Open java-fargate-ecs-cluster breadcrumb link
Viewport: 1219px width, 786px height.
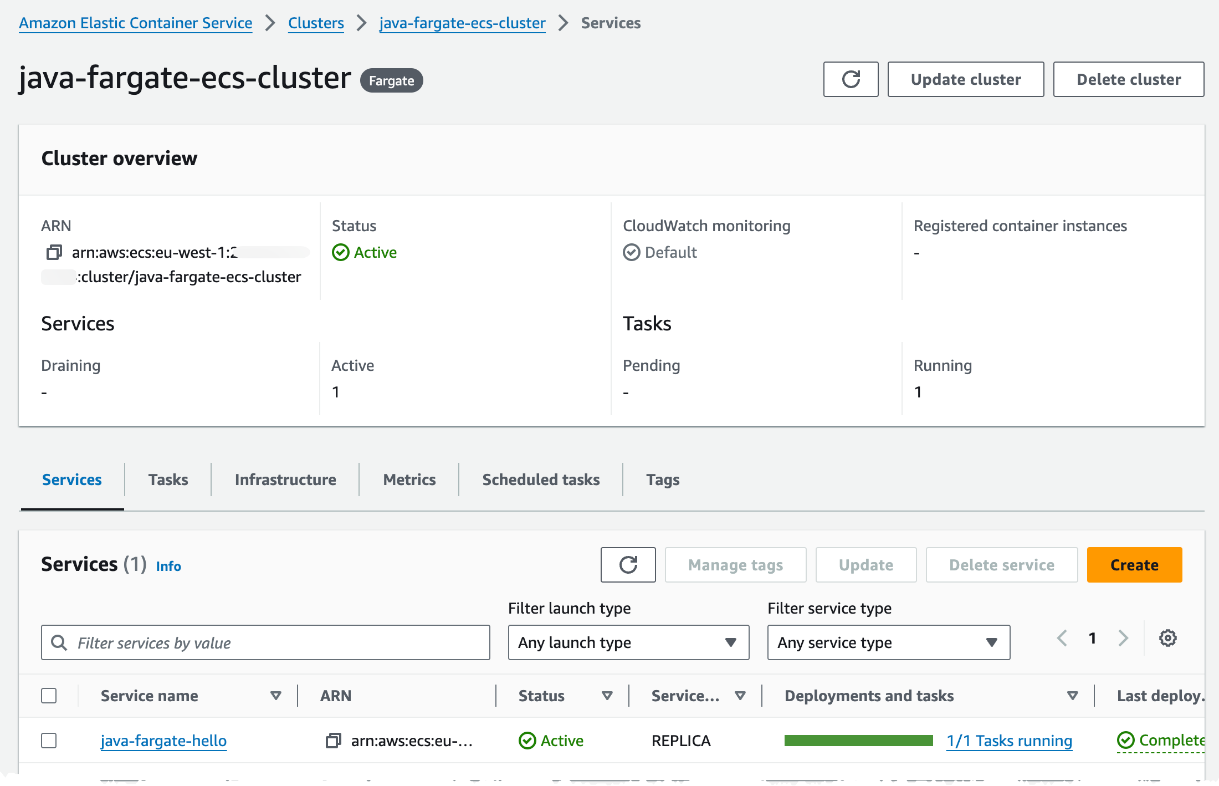point(462,23)
